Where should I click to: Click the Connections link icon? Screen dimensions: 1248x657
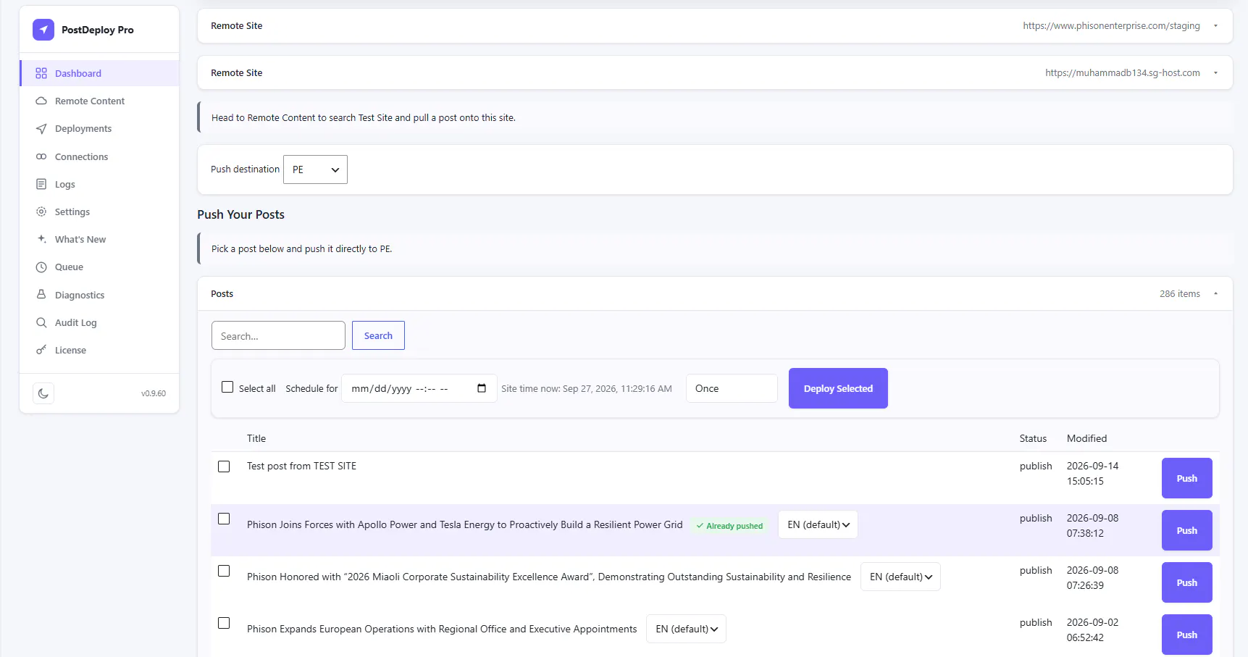click(41, 156)
